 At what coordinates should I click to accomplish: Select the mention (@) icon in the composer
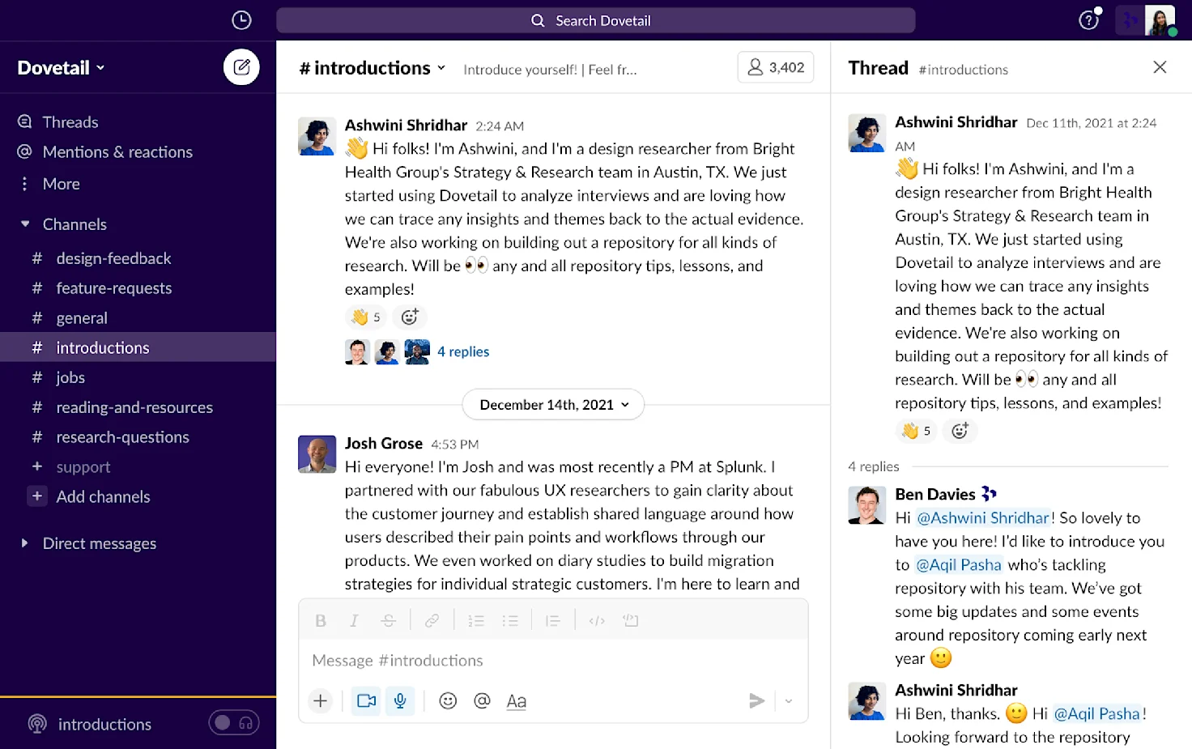(x=482, y=701)
